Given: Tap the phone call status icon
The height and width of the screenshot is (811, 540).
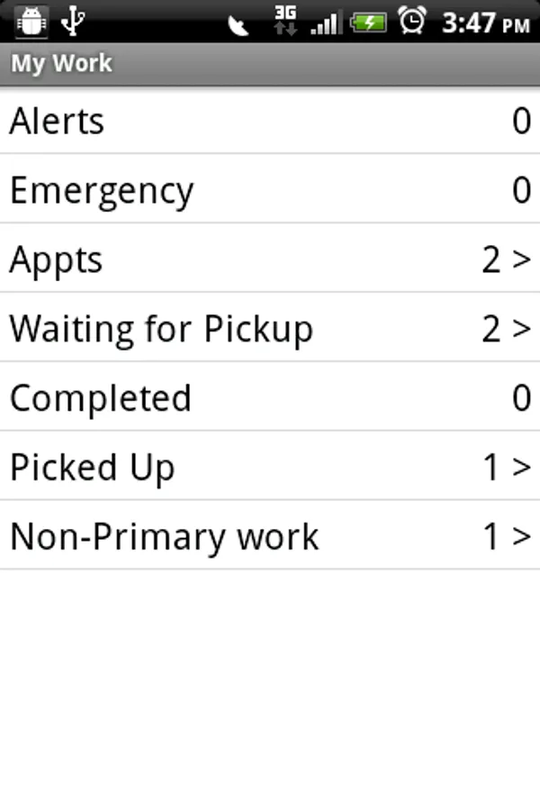Looking at the screenshot, I should coord(239,23).
